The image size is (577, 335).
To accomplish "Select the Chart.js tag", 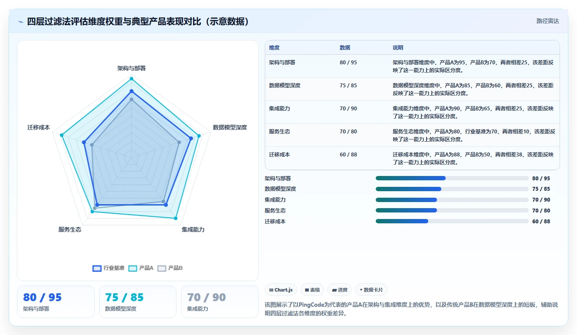I will pyautogui.click(x=281, y=290).
